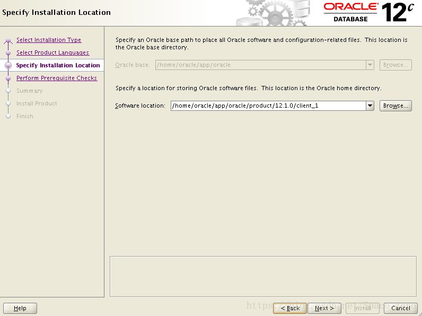Click the Oracle base path field
This screenshot has width=422, height=316.
point(260,65)
